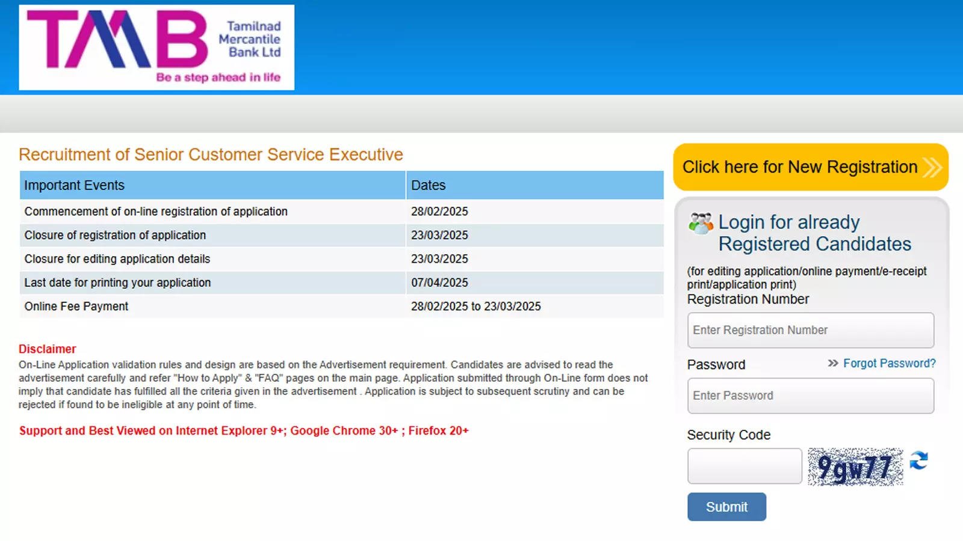Click the Password label

click(x=716, y=365)
